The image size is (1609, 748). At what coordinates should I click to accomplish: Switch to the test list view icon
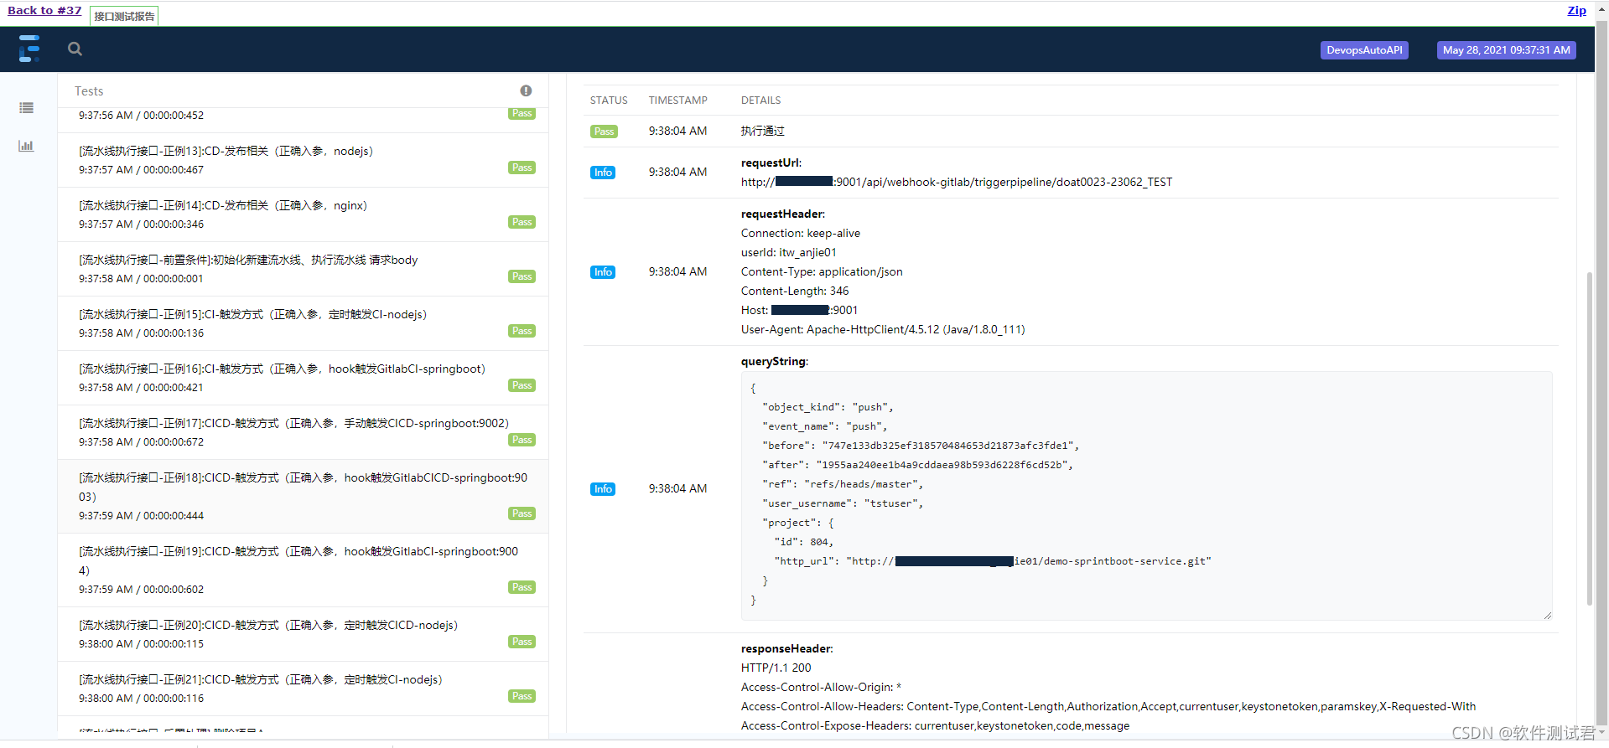[27, 107]
